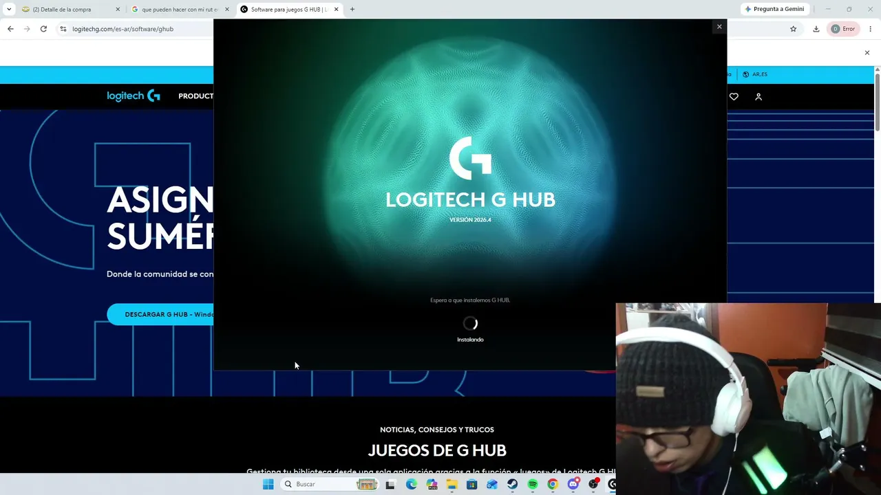Bookmark this page with the star icon

point(793,29)
